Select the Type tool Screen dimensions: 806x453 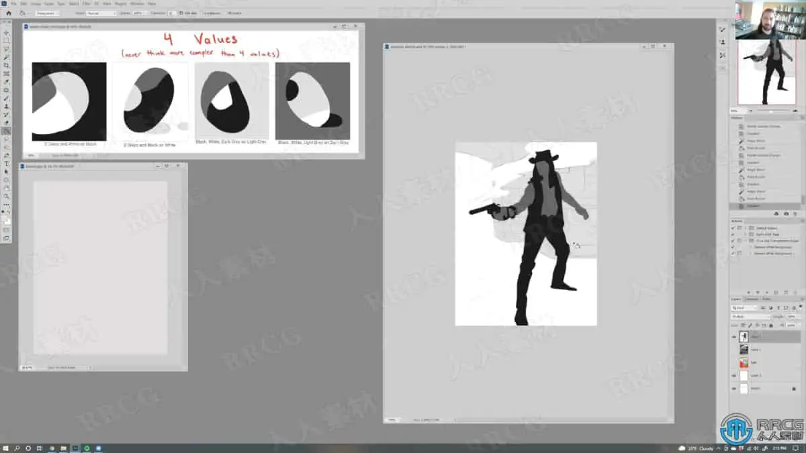7,163
